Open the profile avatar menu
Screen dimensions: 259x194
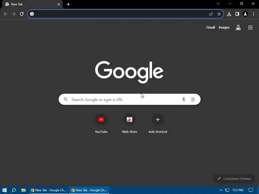coord(245,14)
